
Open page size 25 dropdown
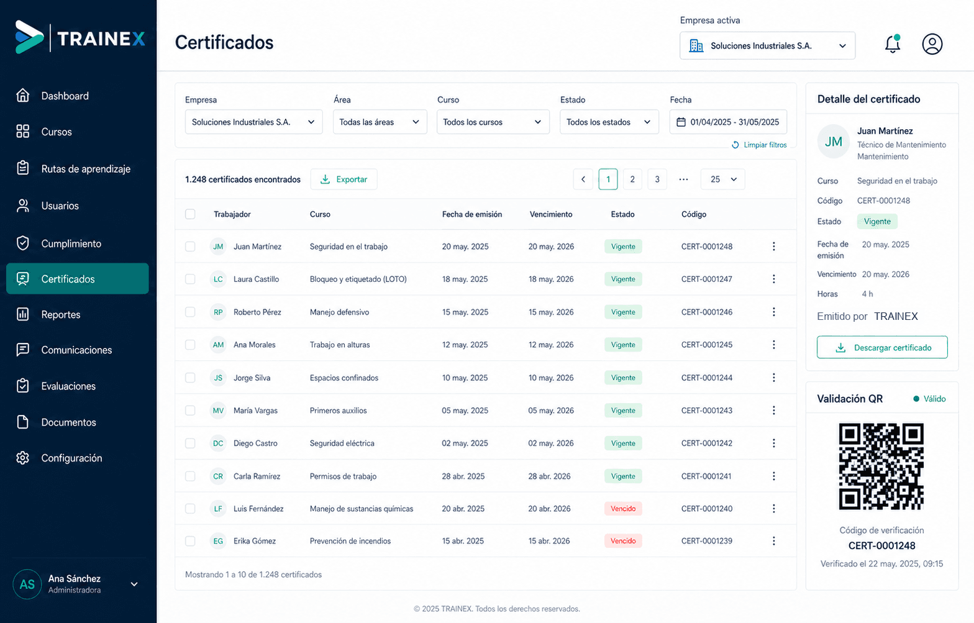pos(723,180)
